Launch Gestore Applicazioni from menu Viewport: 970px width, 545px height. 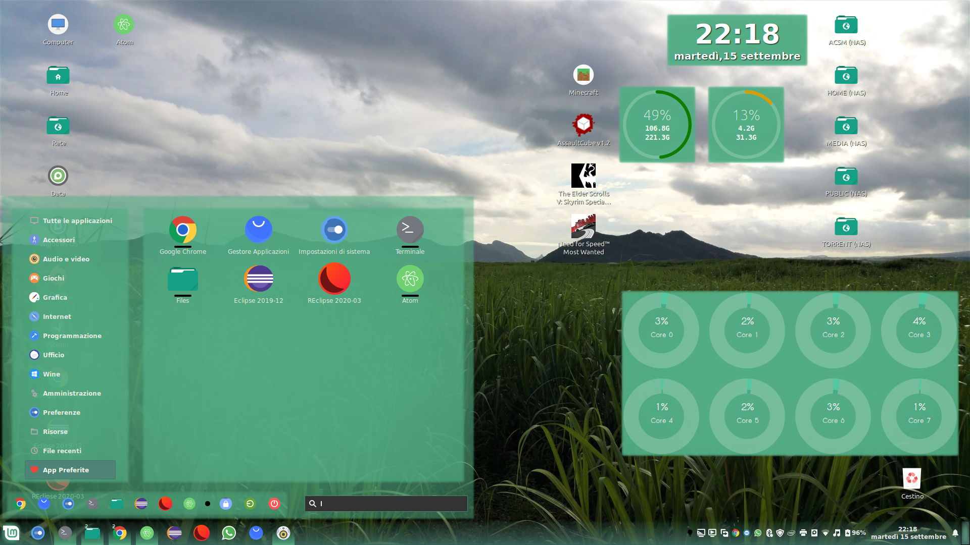pyautogui.click(x=258, y=230)
